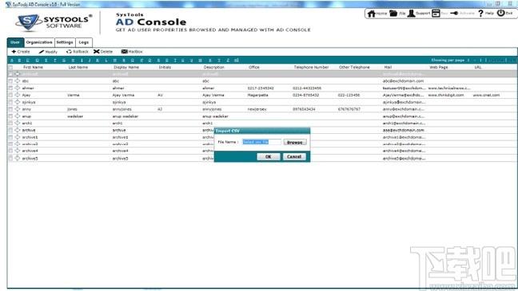Filter users by letter B
The image size is (518, 291).
(x=19, y=61)
